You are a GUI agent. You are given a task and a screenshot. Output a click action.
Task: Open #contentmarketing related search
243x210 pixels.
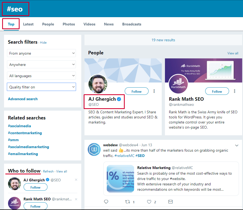point(25,133)
